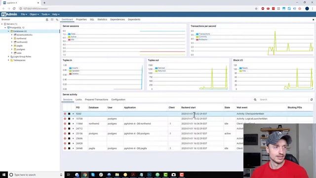Screen dimensions: 316x178
Task: Switch to the Statistics tab
Action: [102, 20]
